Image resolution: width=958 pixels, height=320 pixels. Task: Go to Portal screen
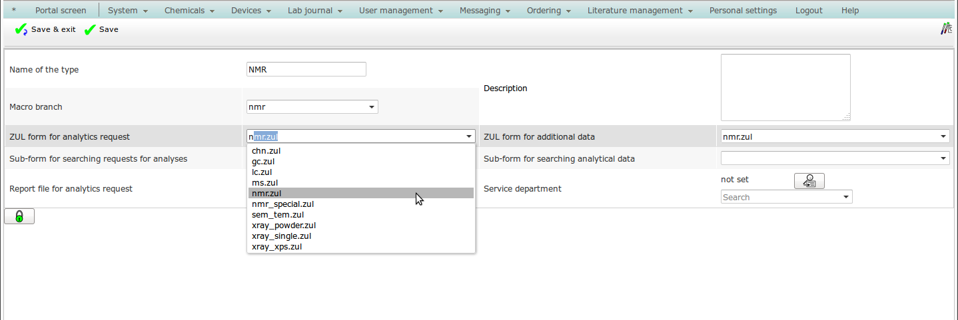click(61, 11)
